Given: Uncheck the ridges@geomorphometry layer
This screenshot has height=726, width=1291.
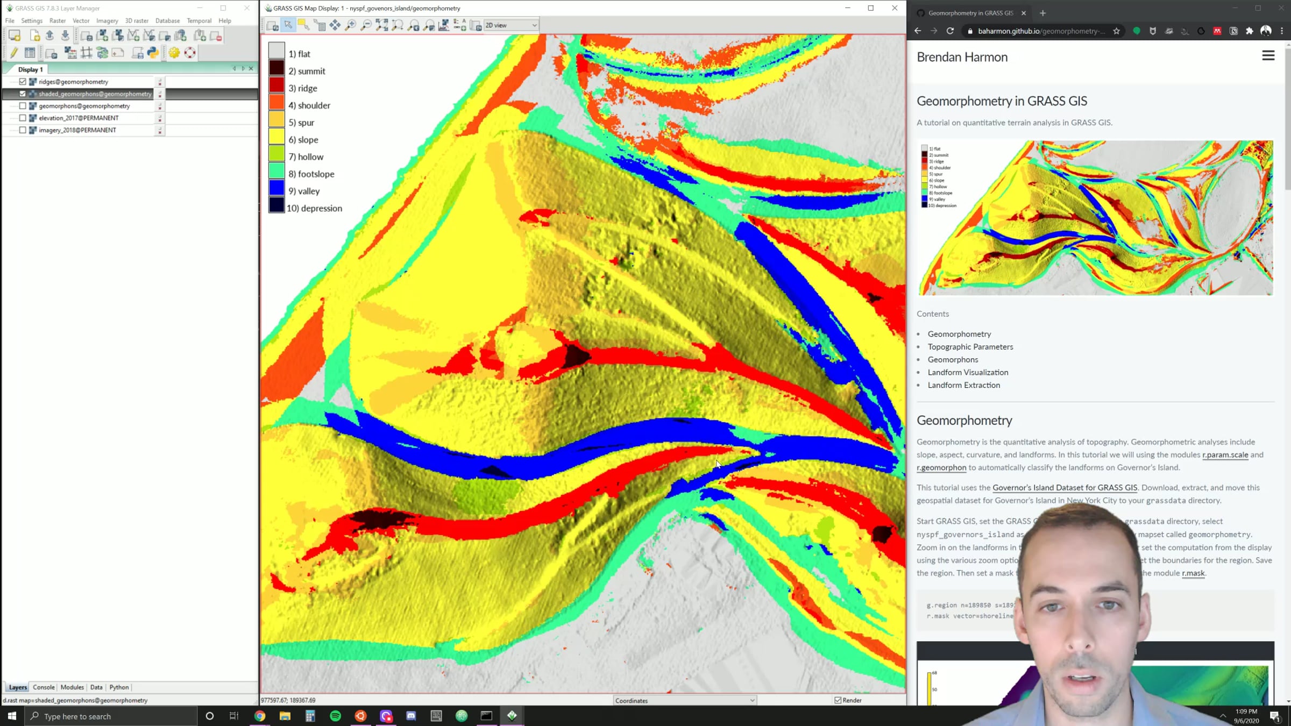Looking at the screenshot, I should coord(23,82).
